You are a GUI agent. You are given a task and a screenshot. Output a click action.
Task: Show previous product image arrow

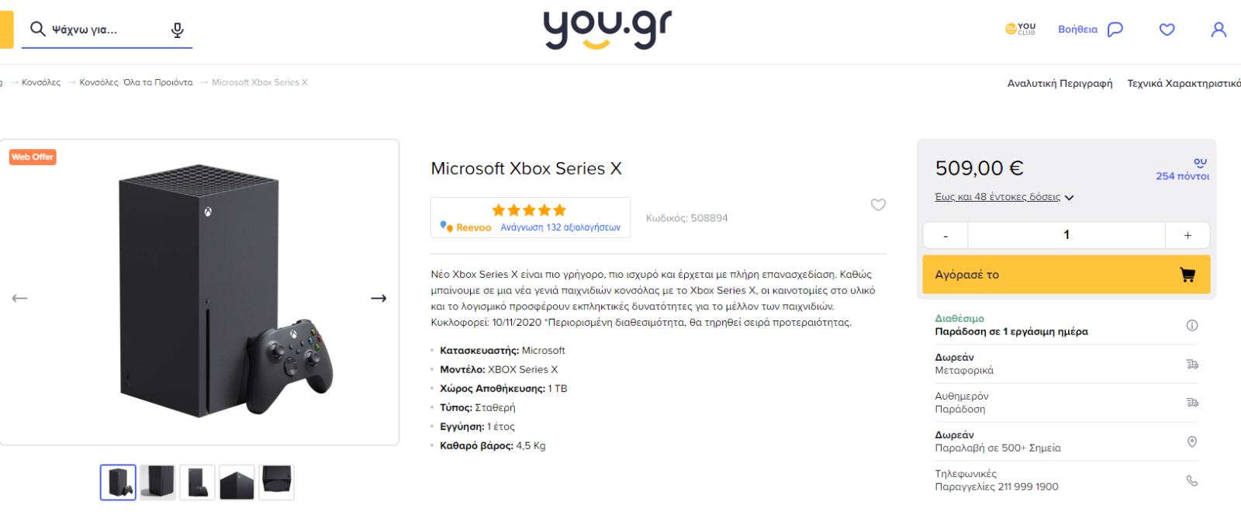coord(19,298)
